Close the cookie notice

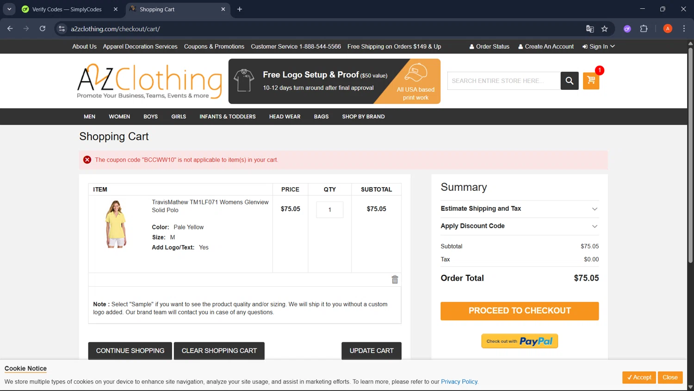tap(670, 378)
